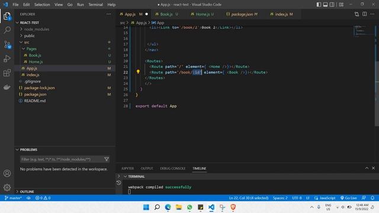
Task: Split the editor to the right
Action: 365,14
